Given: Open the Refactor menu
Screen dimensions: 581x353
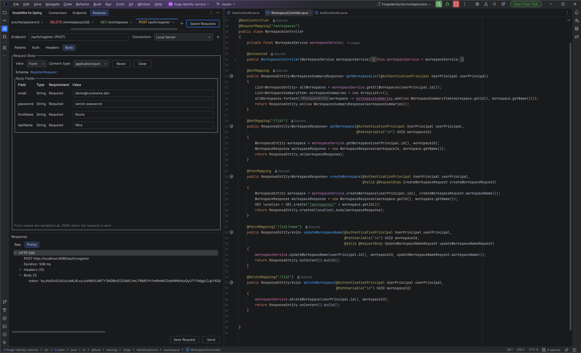Looking at the screenshot, I should (x=83, y=4).
